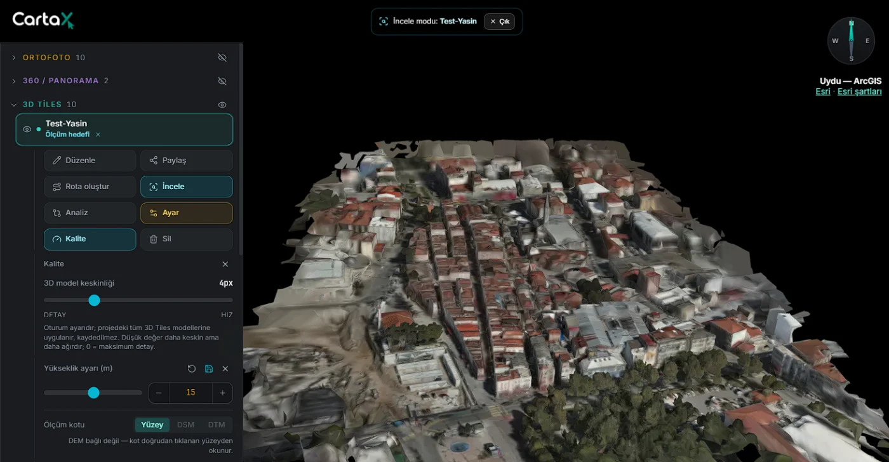The height and width of the screenshot is (462, 889).
Task: Open the Esri şartları link
Action: (x=860, y=91)
